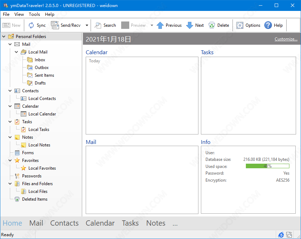Click the date header 2021年1月18日
This screenshot has width=301, height=239.
[x=108, y=39]
